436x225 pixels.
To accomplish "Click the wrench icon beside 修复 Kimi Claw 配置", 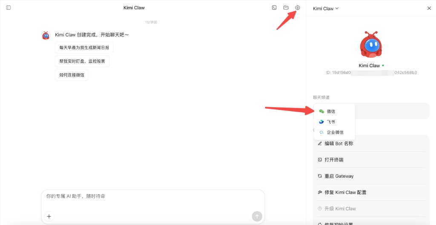I will click(x=320, y=192).
